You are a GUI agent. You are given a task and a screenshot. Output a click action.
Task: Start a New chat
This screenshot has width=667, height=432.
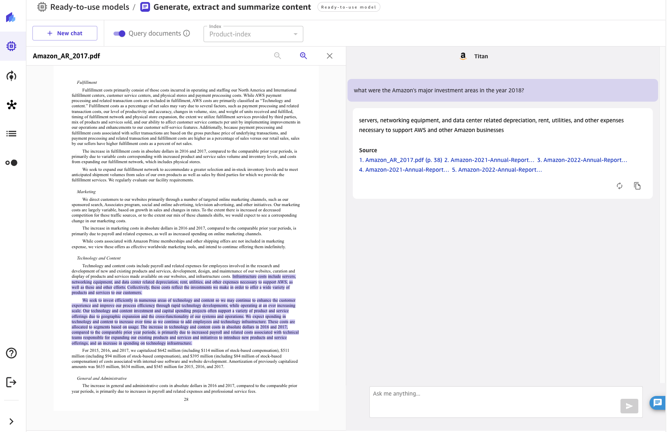pyautogui.click(x=65, y=33)
